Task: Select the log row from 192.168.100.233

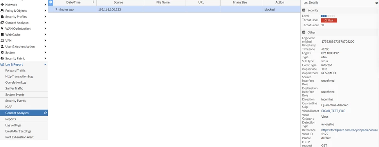Action: click(x=174, y=9)
